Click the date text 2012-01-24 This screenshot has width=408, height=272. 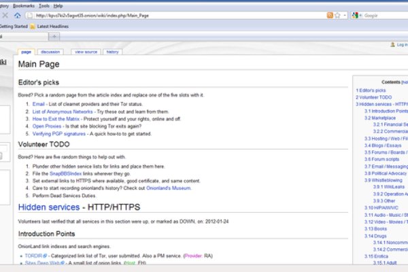pos(217,222)
